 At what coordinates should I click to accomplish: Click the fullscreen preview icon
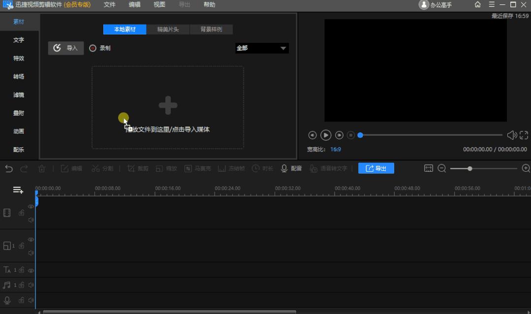pos(524,135)
